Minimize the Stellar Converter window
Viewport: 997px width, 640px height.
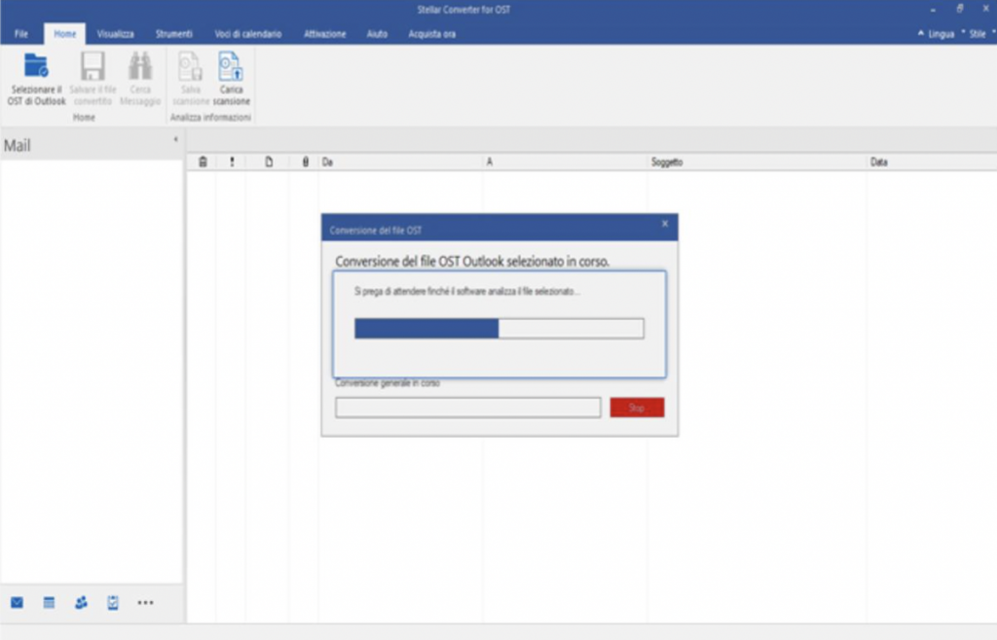tap(933, 10)
